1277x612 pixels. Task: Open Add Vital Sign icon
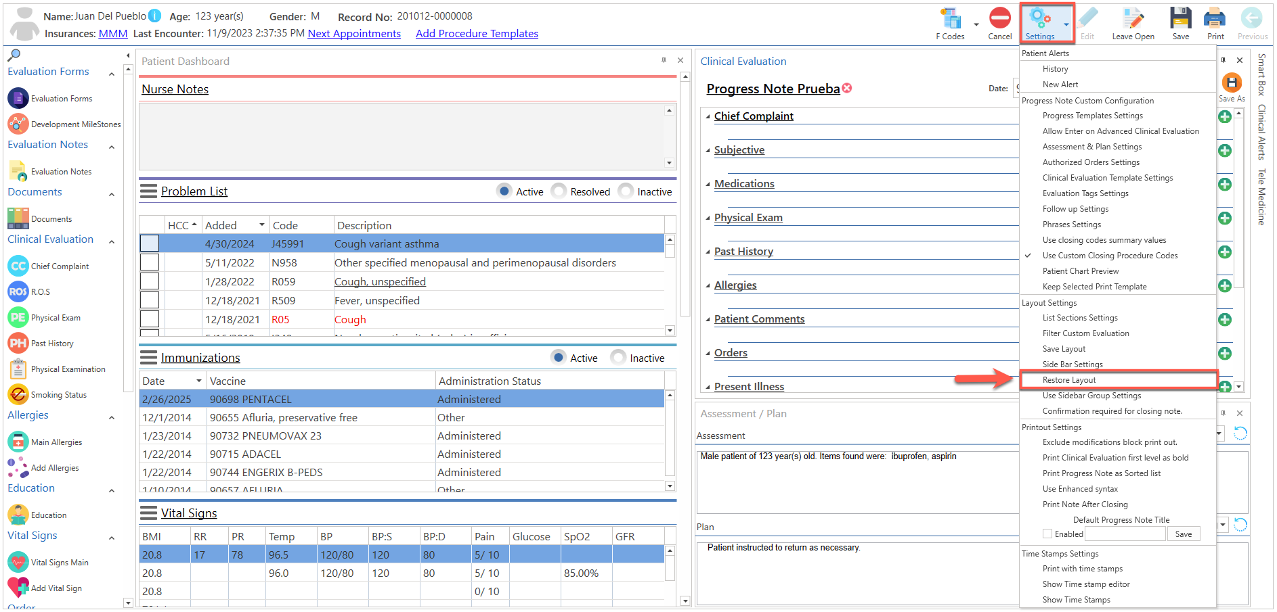[x=18, y=588]
